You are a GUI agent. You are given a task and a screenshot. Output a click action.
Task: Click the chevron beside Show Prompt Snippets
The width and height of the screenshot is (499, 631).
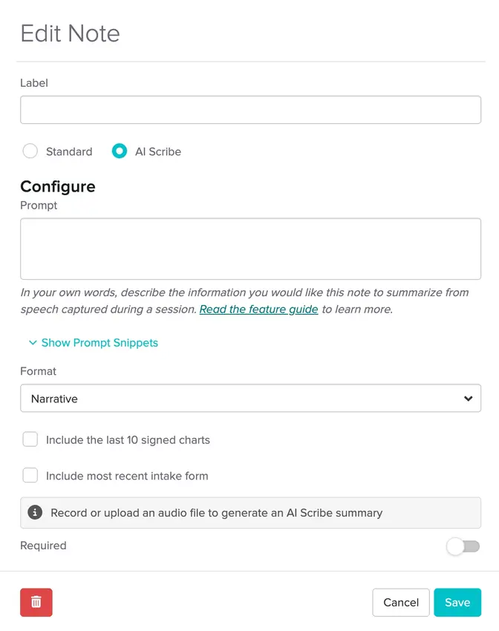pyautogui.click(x=33, y=343)
